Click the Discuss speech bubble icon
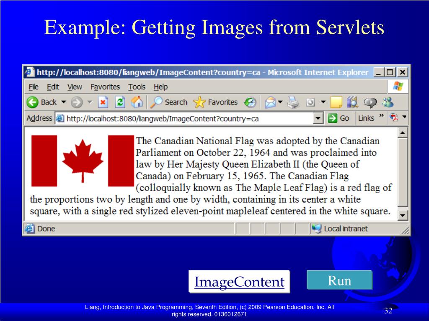 370,103
